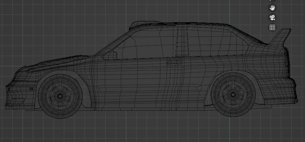
Task: Select the rear spoiler wing
Action: point(280,37)
